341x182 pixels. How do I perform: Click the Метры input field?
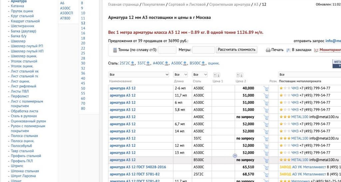[x=203, y=50]
